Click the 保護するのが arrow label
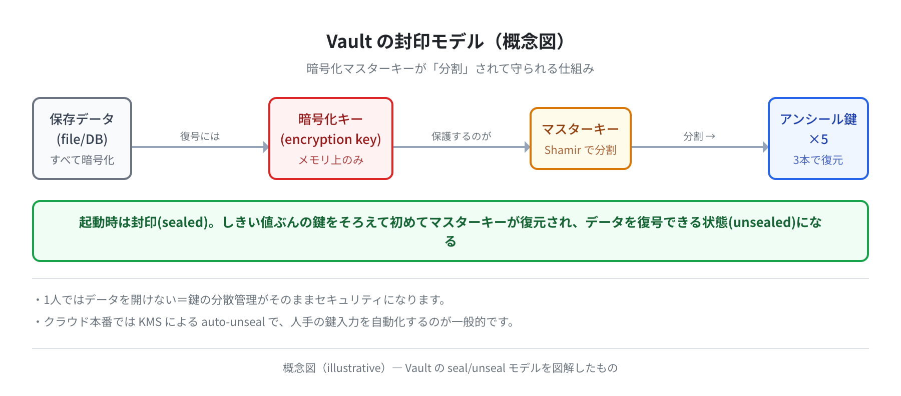 tap(462, 136)
